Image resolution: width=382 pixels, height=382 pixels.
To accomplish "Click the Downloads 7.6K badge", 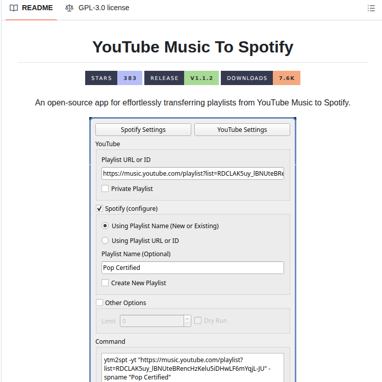I will pyautogui.click(x=260, y=78).
